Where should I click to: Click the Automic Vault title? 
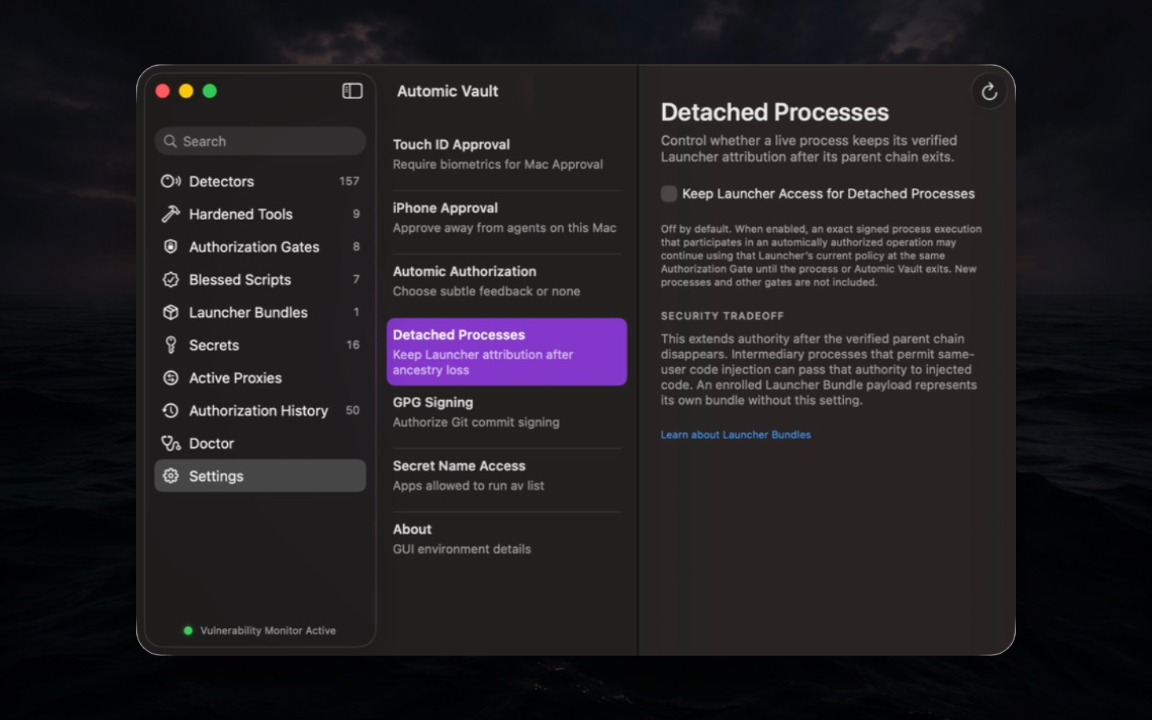pyautogui.click(x=448, y=91)
